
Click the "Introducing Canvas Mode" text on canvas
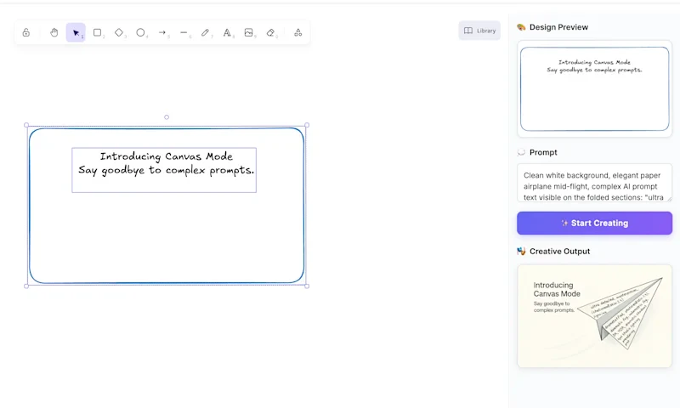tap(166, 156)
